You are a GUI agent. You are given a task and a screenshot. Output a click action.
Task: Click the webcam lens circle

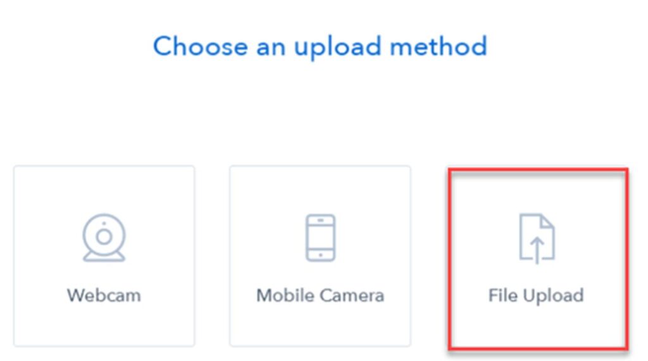pyautogui.click(x=104, y=237)
